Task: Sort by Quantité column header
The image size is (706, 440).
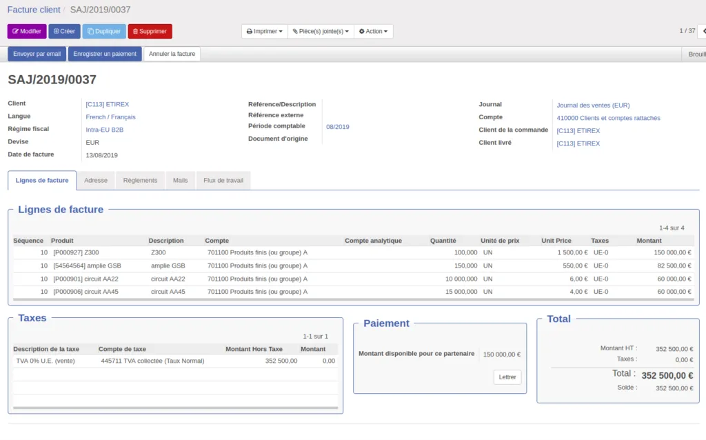Action: tap(443, 241)
